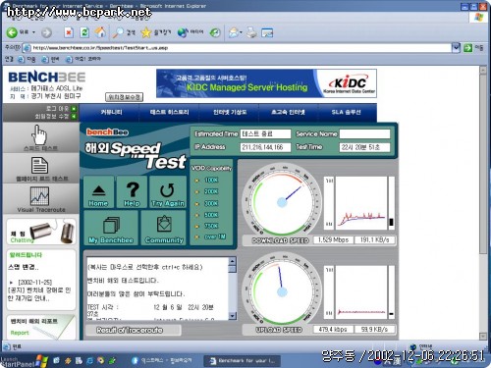Click the BENCHBEE logo
Image resolution: width=491 pixels, height=368 pixels.
tap(47, 78)
